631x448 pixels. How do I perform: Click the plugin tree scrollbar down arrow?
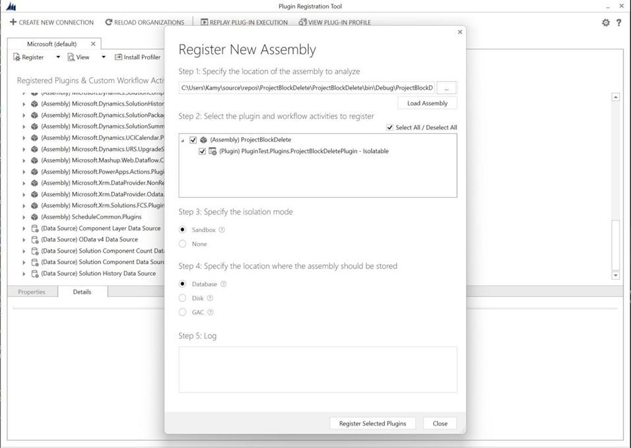tap(615, 276)
